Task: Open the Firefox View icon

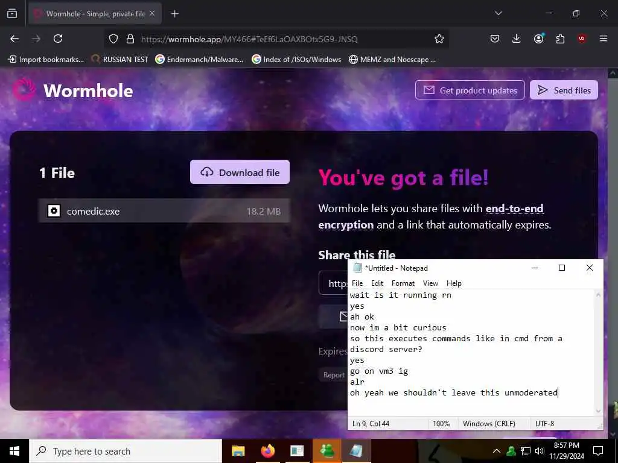Action: pyautogui.click(x=12, y=14)
